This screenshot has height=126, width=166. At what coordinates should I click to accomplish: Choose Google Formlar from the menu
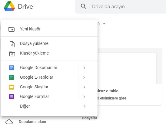pyautogui.click(x=39, y=96)
